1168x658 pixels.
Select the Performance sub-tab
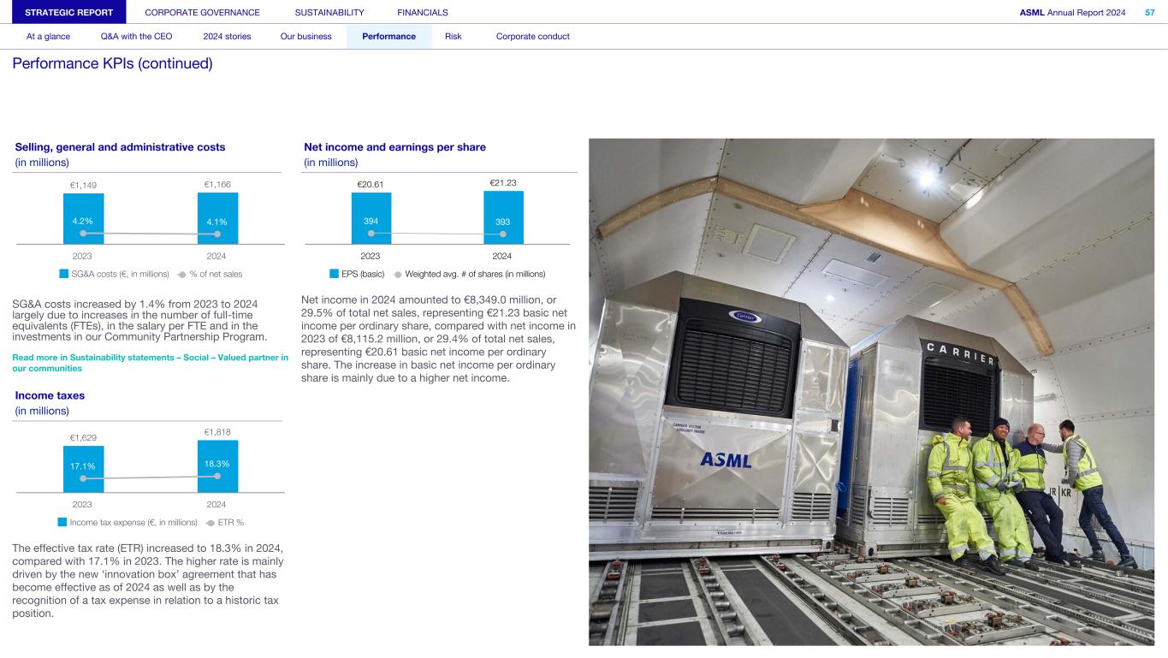[388, 37]
